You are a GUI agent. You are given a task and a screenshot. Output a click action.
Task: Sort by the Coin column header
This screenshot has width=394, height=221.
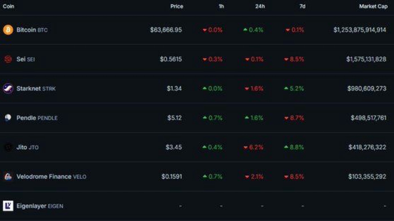tap(9, 6)
